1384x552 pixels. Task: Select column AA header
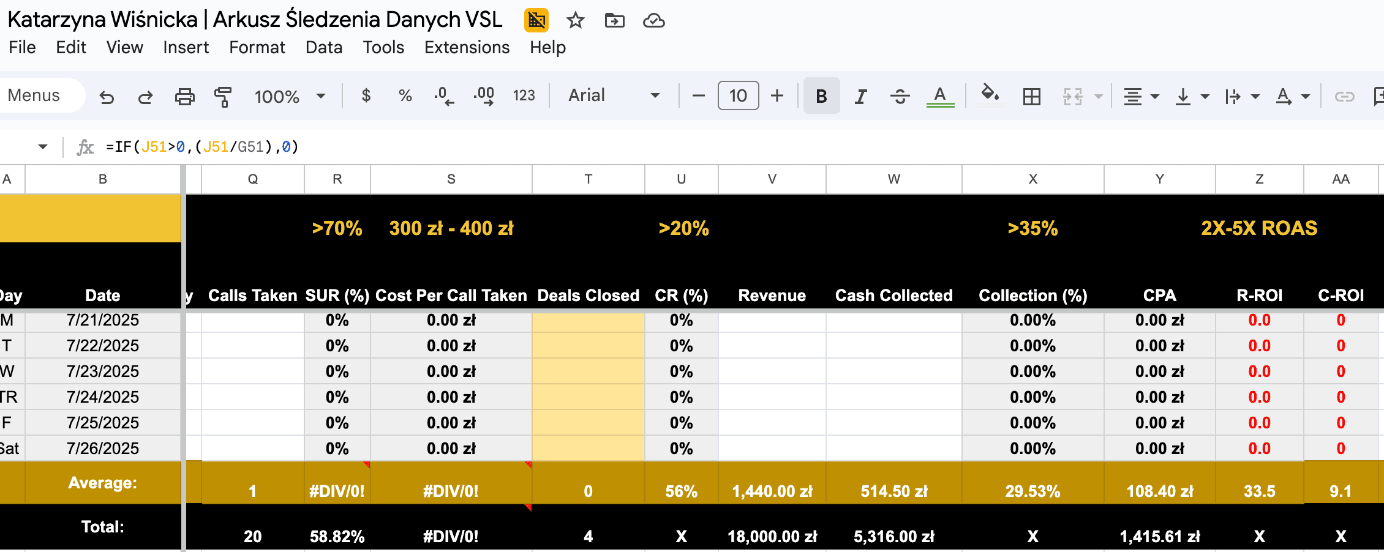point(1341,179)
